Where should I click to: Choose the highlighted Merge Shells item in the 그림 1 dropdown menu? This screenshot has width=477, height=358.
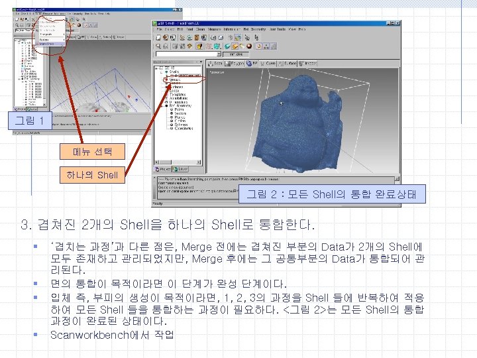(50, 44)
